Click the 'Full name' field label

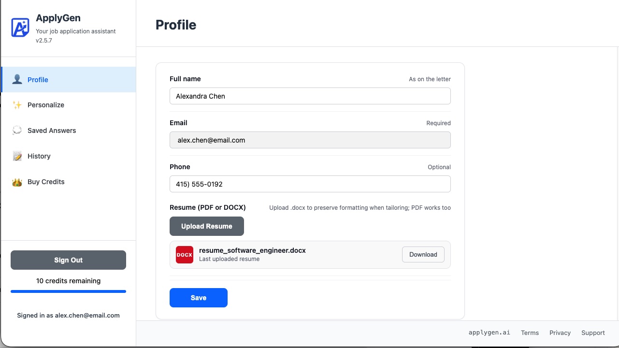pyautogui.click(x=185, y=79)
